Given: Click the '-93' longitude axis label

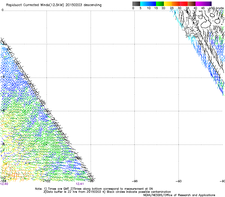Looking at the screenshot, I should (179, 181).
